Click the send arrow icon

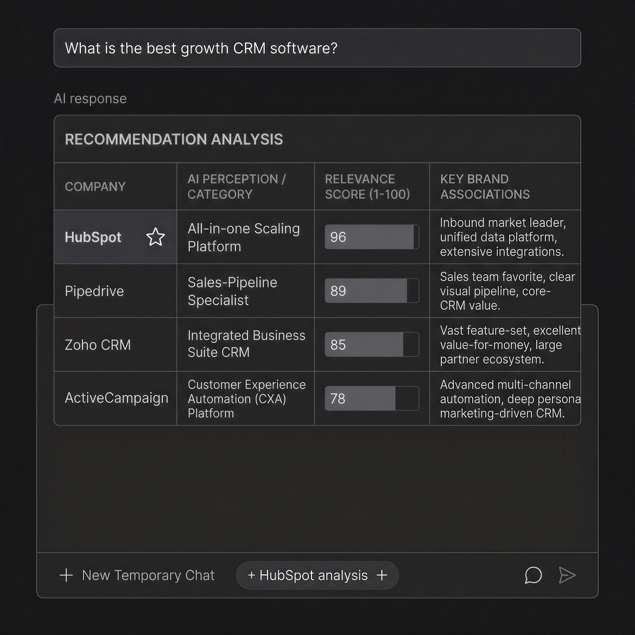[x=567, y=575]
